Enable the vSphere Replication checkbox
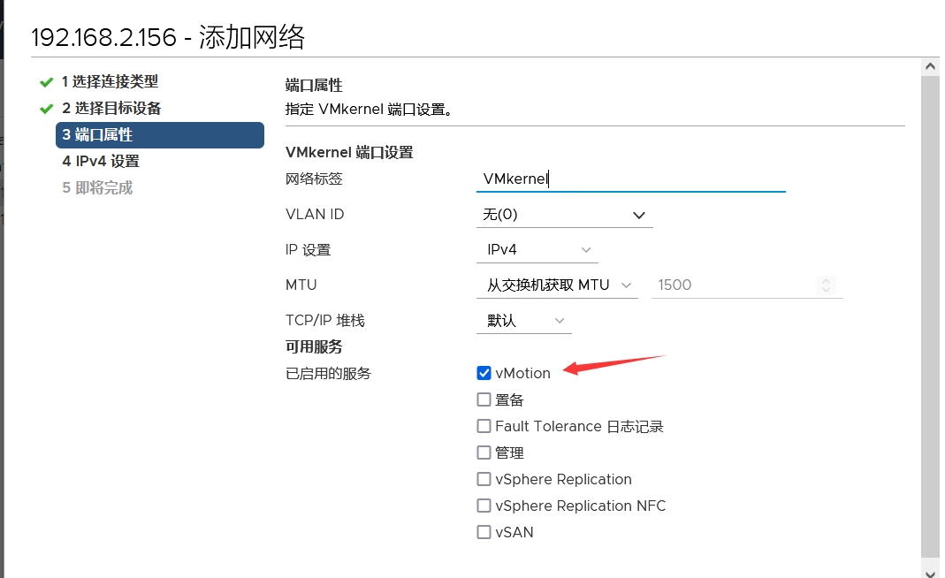The height and width of the screenshot is (578, 945). [484, 479]
